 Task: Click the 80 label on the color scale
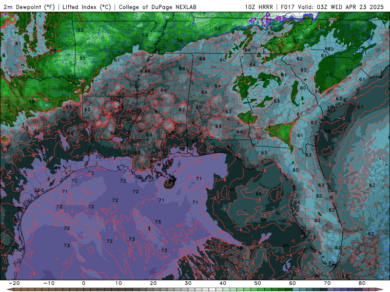pyautogui.click(x=362, y=283)
